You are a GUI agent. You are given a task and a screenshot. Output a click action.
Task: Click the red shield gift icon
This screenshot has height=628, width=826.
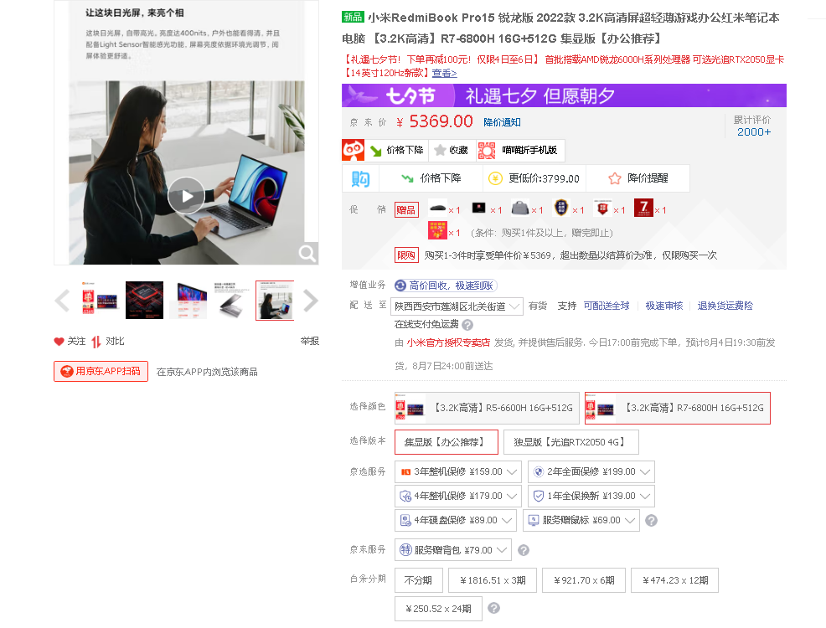tap(602, 208)
